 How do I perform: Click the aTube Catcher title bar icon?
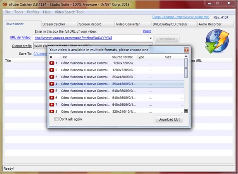[5, 4]
